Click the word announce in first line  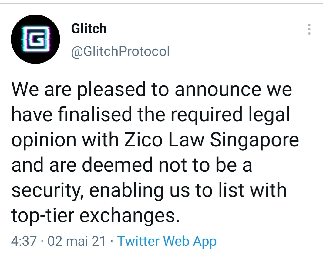(218, 90)
